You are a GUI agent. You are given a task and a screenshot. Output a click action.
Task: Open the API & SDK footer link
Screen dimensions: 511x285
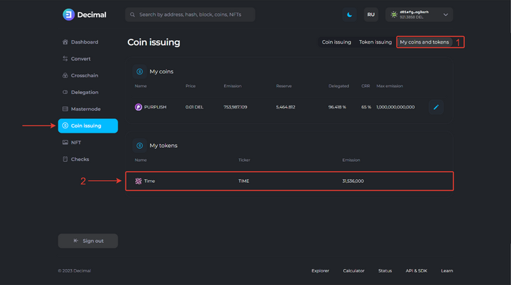click(x=416, y=270)
